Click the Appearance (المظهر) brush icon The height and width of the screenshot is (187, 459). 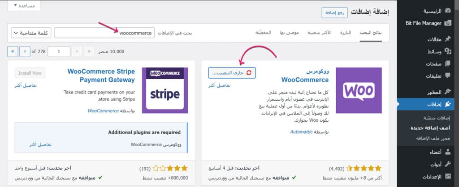(448, 92)
